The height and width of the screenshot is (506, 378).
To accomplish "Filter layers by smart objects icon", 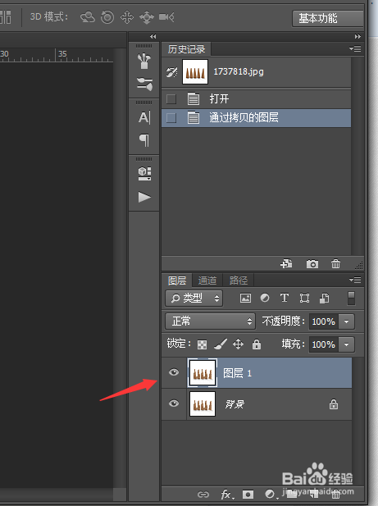I will (324, 299).
